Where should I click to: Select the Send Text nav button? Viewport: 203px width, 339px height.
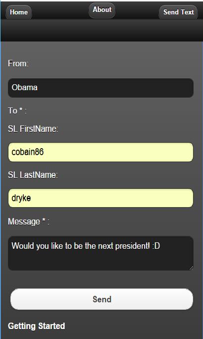[178, 12]
